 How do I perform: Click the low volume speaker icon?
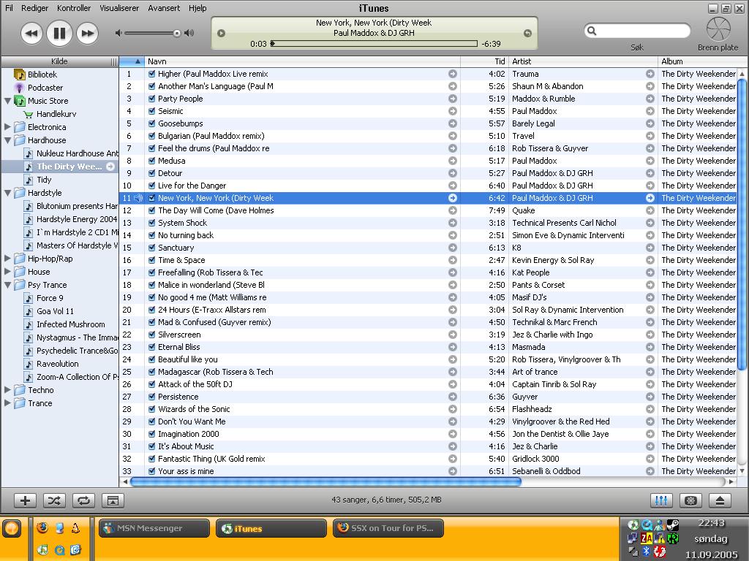[x=118, y=33]
